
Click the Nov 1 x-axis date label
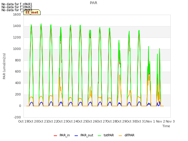[151, 121]
